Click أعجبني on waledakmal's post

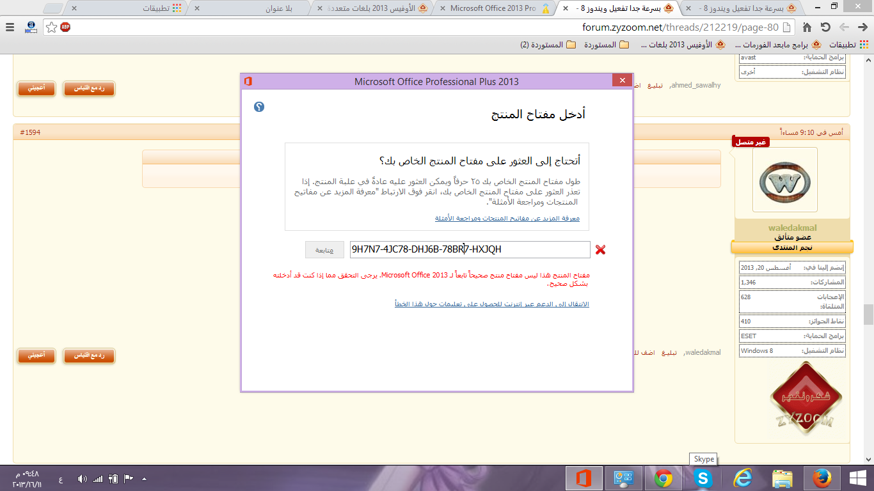coord(36,355)
